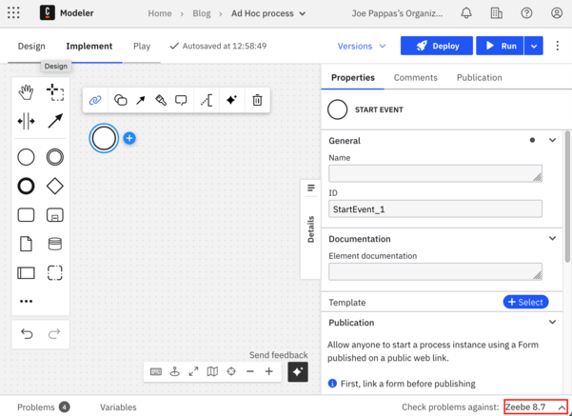Select the Hand tool in palette
The image size is (572, 416).
tap(26, 92)
